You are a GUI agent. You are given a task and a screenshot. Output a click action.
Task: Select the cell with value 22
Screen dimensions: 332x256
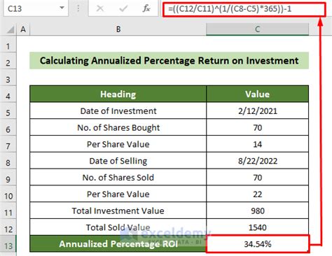[257, 194]
